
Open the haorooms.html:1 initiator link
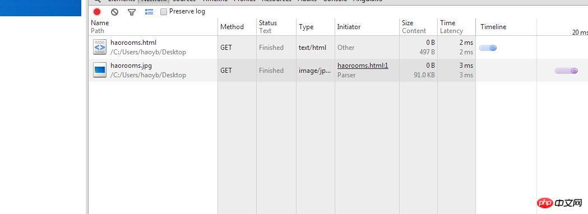tap(363, 66)
